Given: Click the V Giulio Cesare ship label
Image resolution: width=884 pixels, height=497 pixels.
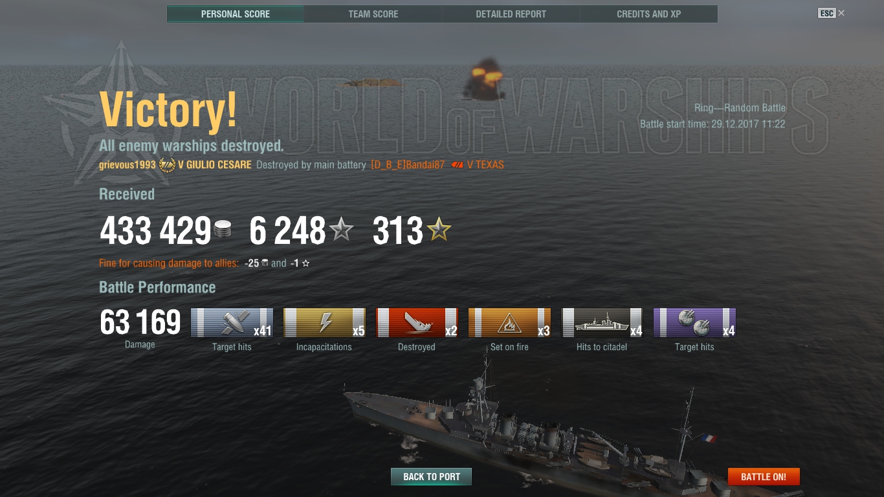Looking at the screenshot, I should [214, 165].
